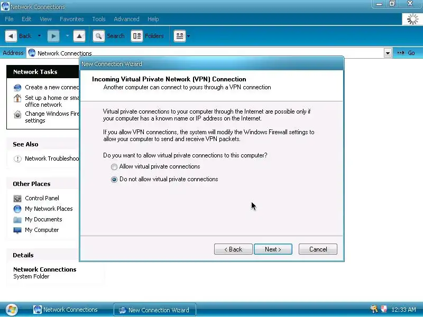Open the Views dropdown arrow
Image resolution: width=423 pixels, height=317 pixels.
189,36
